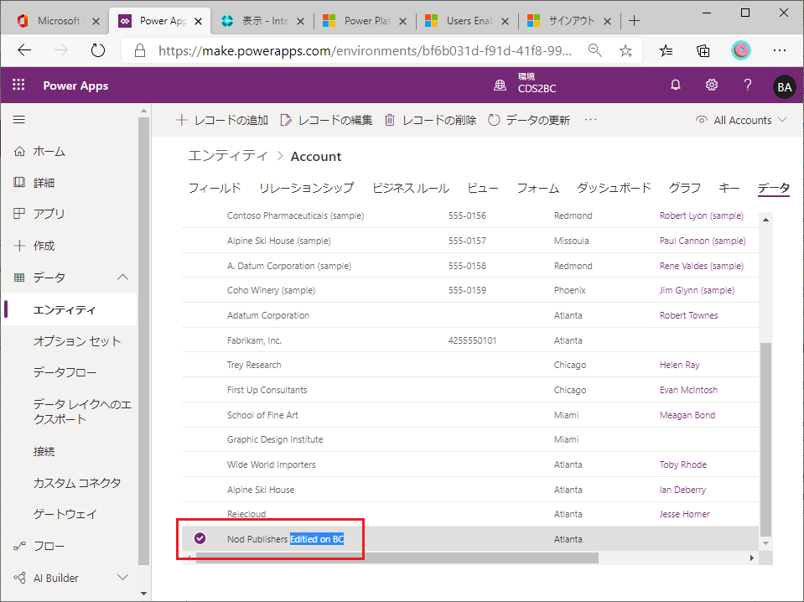The height and width of the screenshot is (602, 804).
Task: Click the browser back arrow
Action: tap(24, 50)
